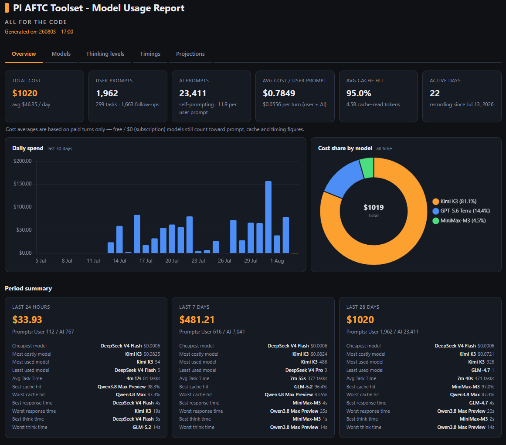The height and width of the screenshot is (445, 506).
Task: Click 'GLM-5.2 14s' in Last 24 Hours card
Action: 146,427
